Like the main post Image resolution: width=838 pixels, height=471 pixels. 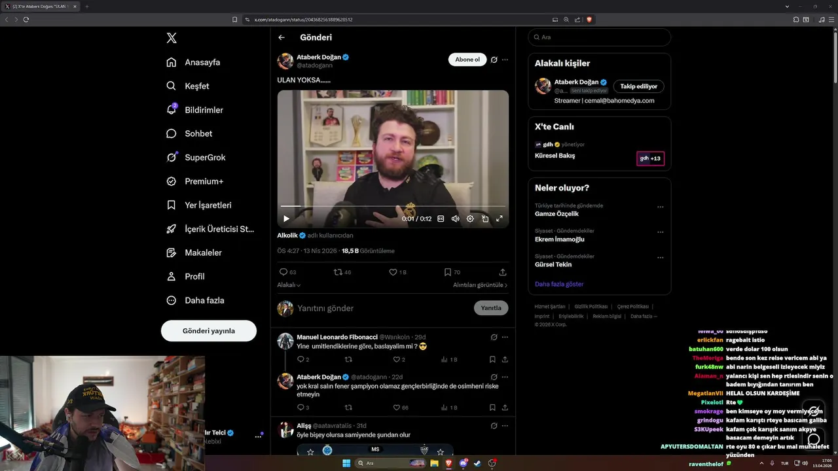(397, 272)
